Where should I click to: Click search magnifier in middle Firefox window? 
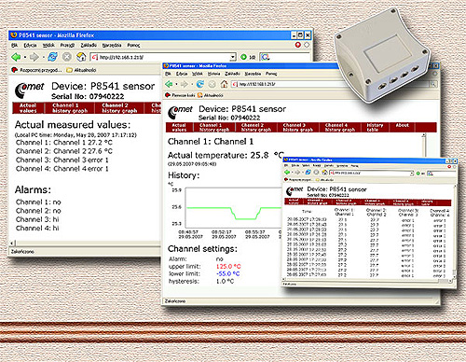pos(433,84)
